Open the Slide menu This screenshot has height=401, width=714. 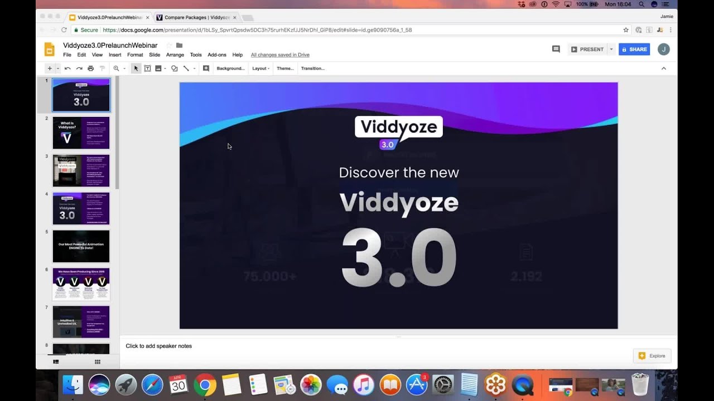[155, 55]
